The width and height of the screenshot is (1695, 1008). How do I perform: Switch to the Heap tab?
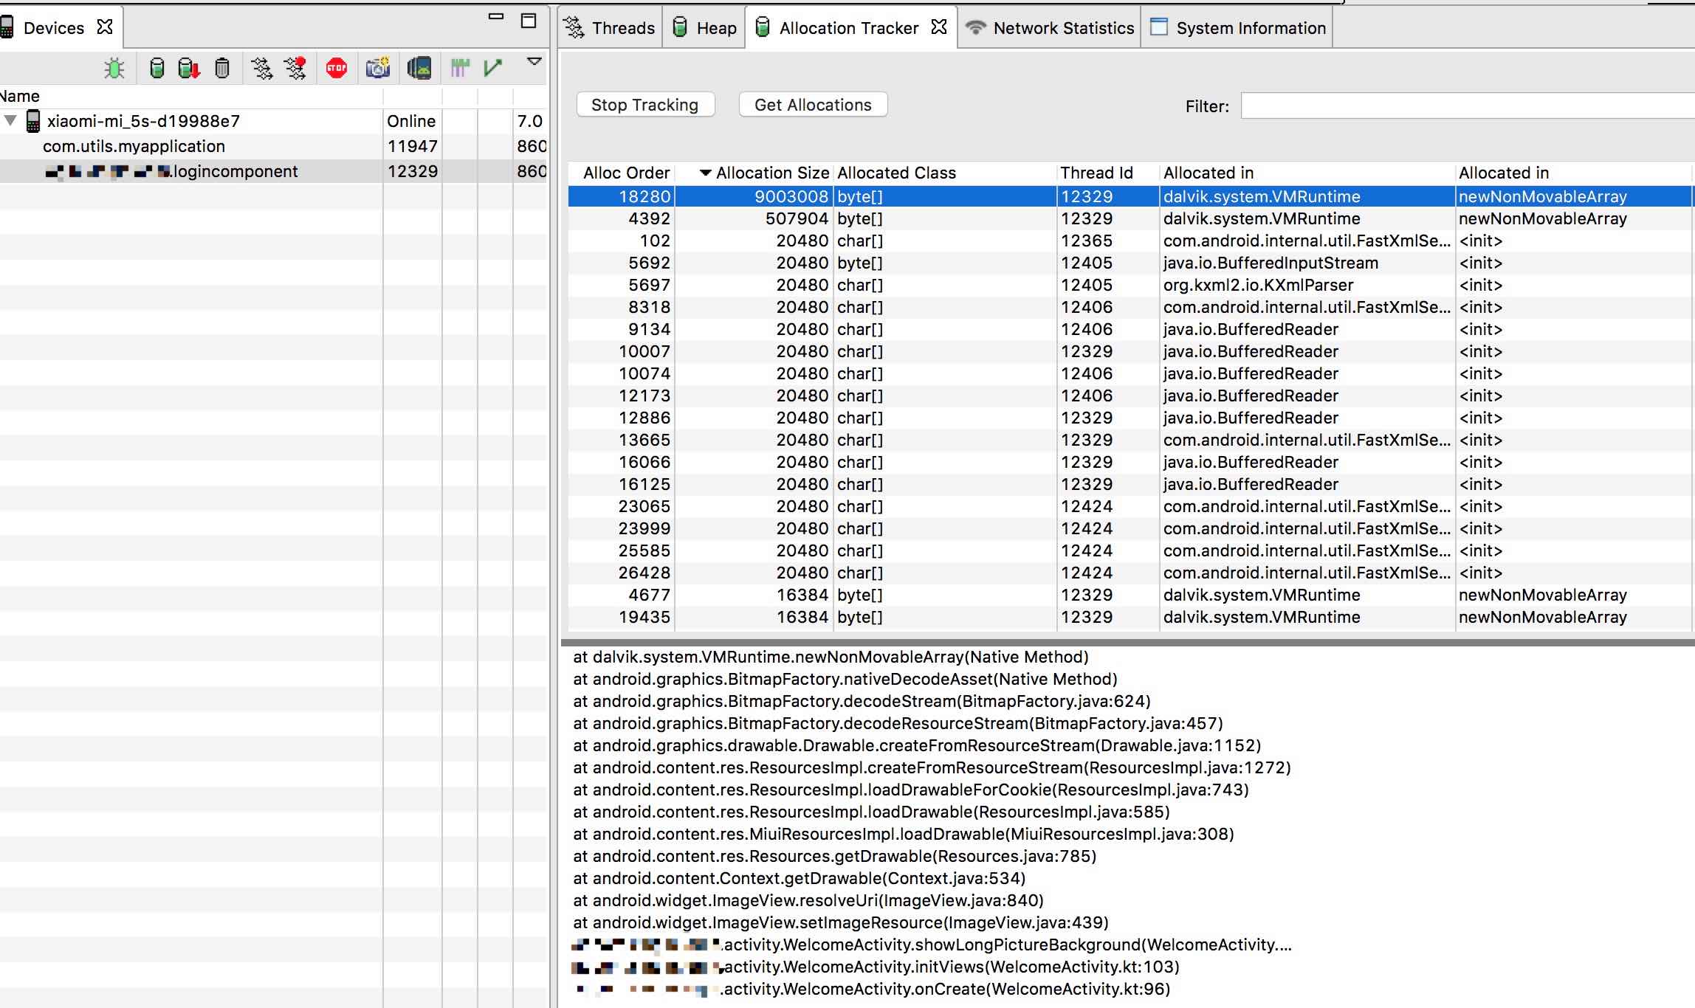pos(705,28)
